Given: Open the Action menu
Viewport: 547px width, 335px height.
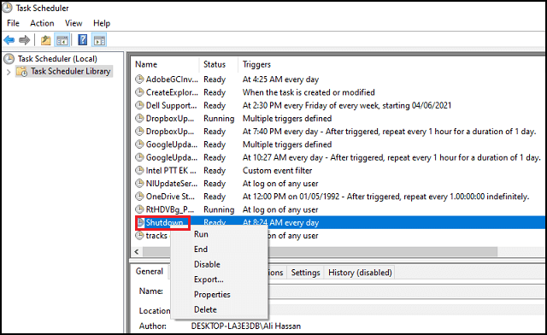Looking at the screenshot, I should [42, 23].
